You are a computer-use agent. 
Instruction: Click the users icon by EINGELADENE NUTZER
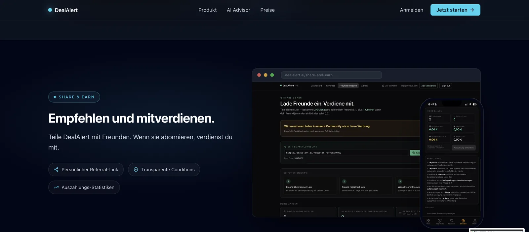tap(285, 212)
